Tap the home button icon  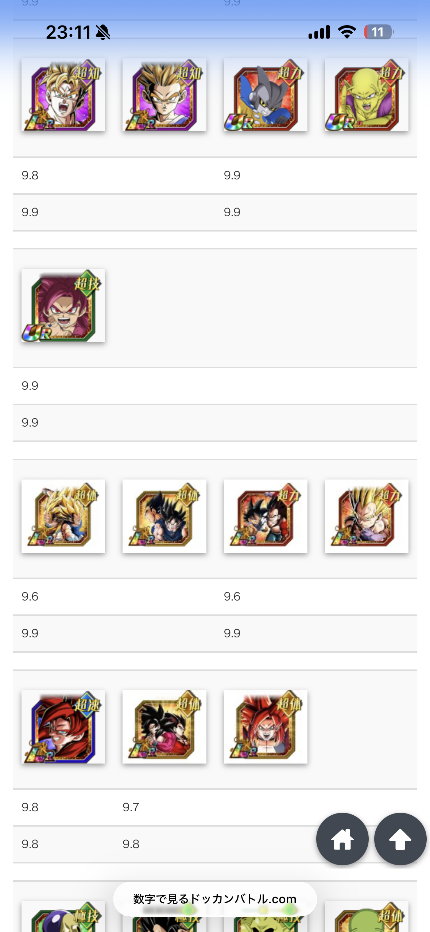pos(342,839)
